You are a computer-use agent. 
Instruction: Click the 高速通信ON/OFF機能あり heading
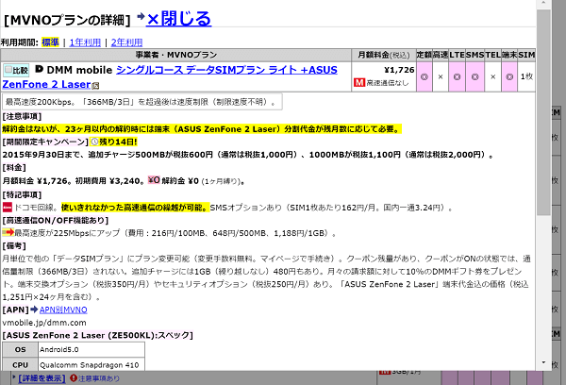[x=56, y=220]
